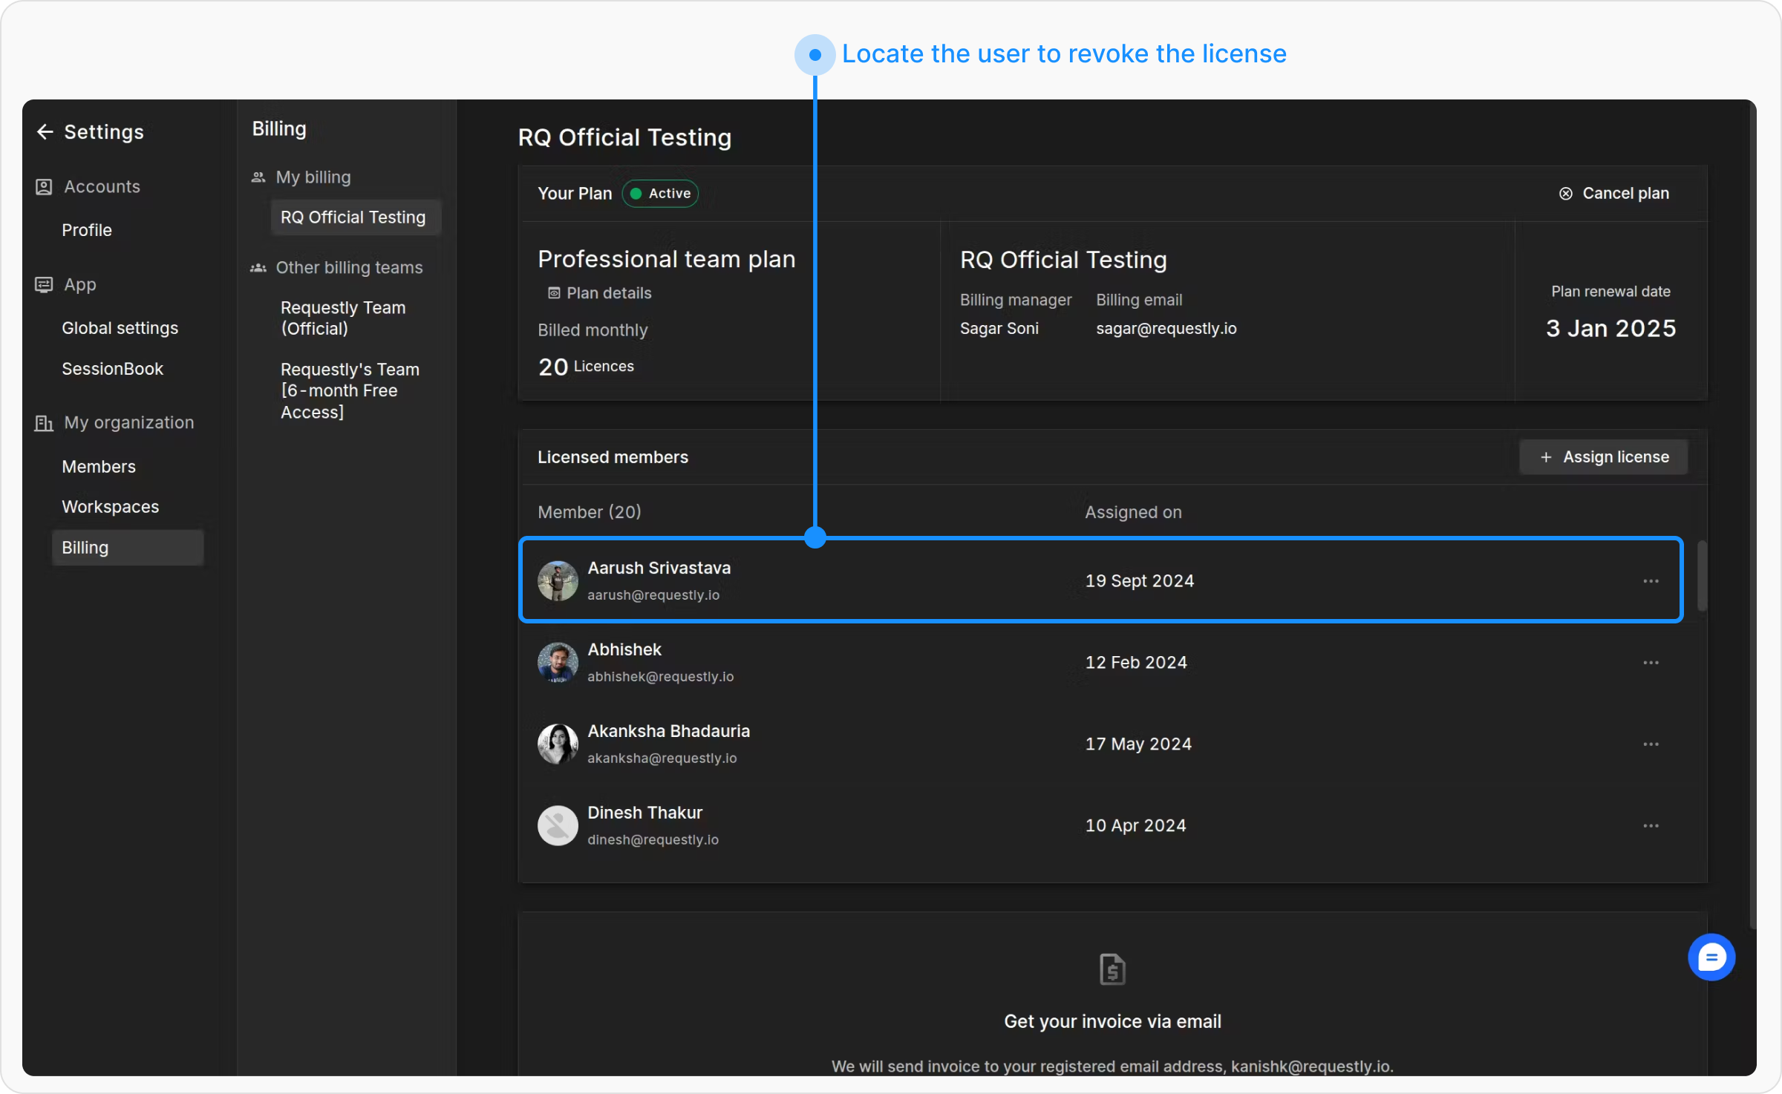Click the members list scrollbar
The height and width of the screenshot is (1094, 1782).
point(1701,577)
